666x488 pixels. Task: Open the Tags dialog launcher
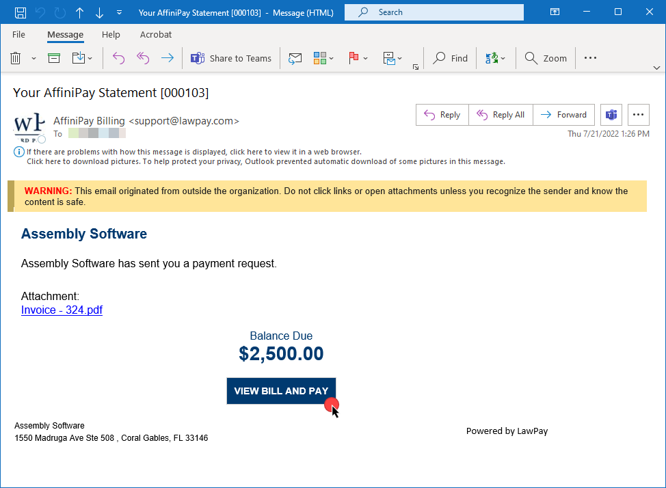point(416,67)
